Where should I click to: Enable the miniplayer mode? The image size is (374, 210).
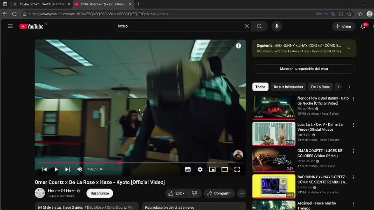tap(212, 169)
